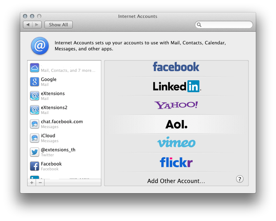This screenshot has height=221, width=276.
Task: Remove account with the minus button
Action: pyautogui.click(x=40, y=182)
